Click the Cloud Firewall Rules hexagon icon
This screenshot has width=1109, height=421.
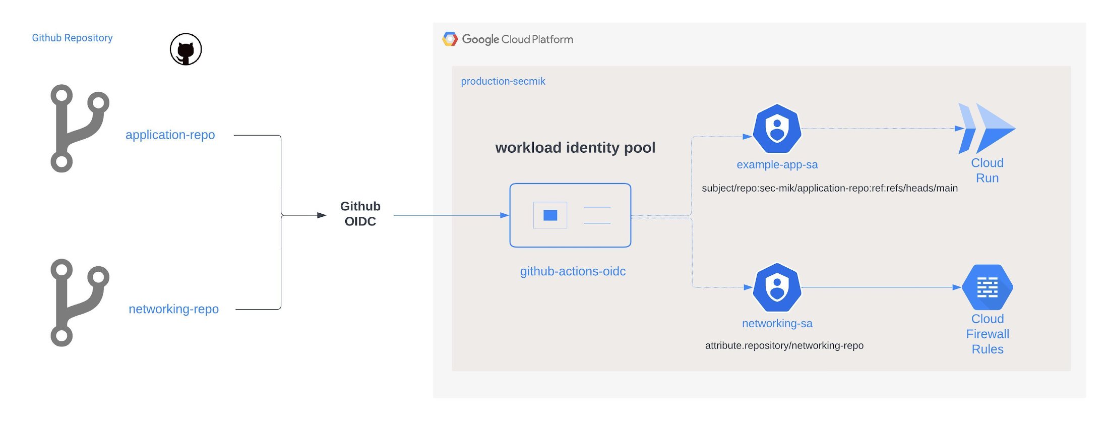(x=987, y=287)
